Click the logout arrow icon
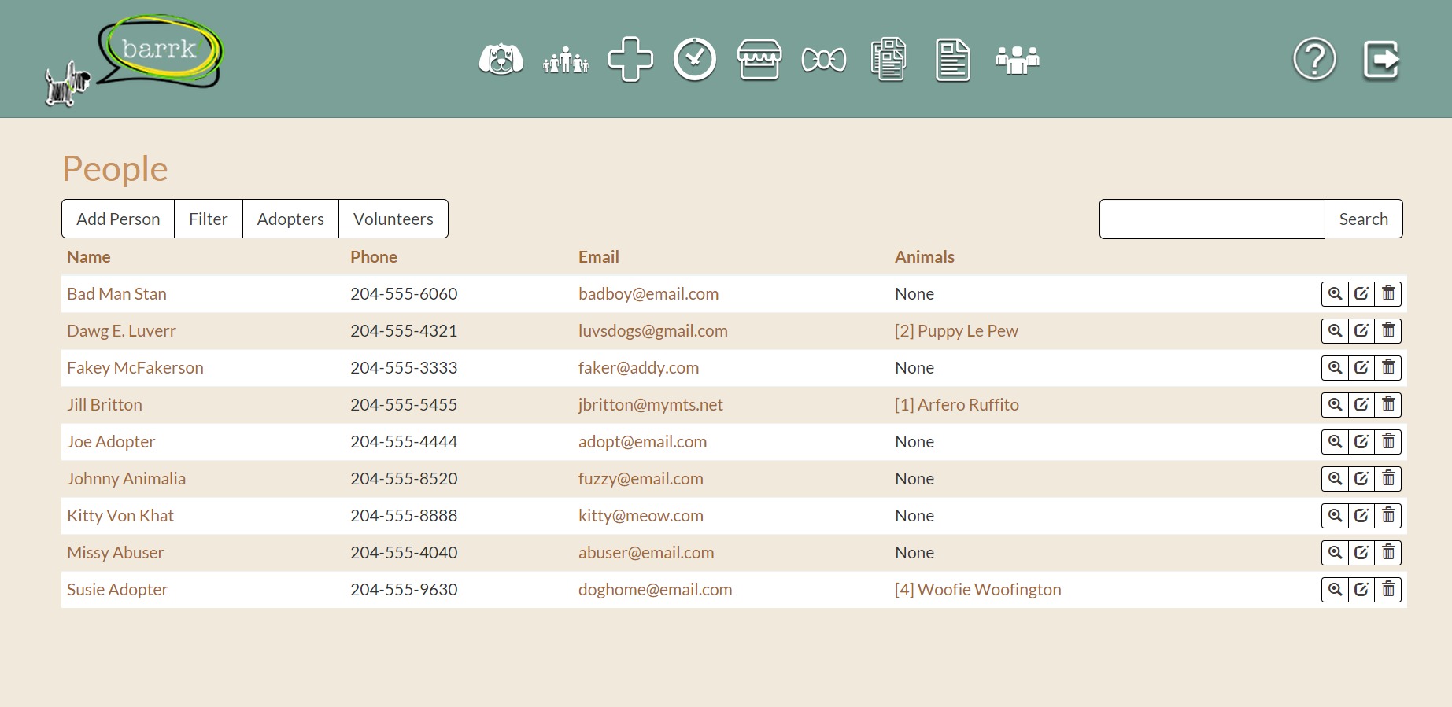The height and width of the screenshot is (707, 1452). click(1381, 60)
